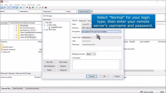This screenshot has width=166, height=93.
Task: Open the Server menu
Action: (x=24, y=5)
